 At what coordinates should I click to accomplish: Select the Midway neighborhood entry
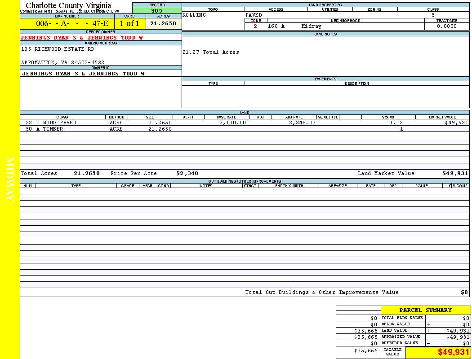click(312, 26)
